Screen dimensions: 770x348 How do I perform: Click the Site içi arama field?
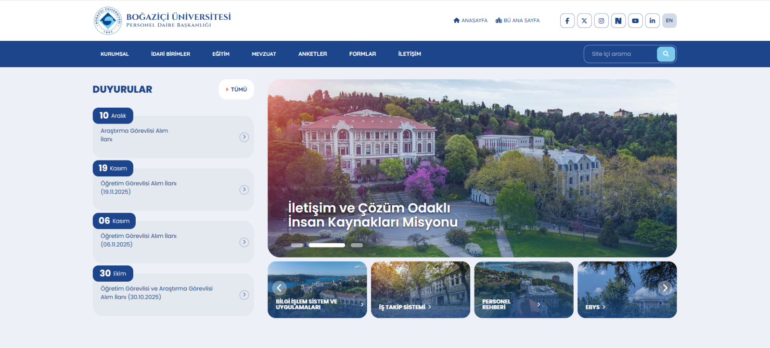click(x=621, y=54)
